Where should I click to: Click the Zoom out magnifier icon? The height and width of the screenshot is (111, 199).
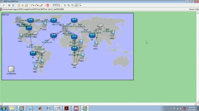pos(72,5)
